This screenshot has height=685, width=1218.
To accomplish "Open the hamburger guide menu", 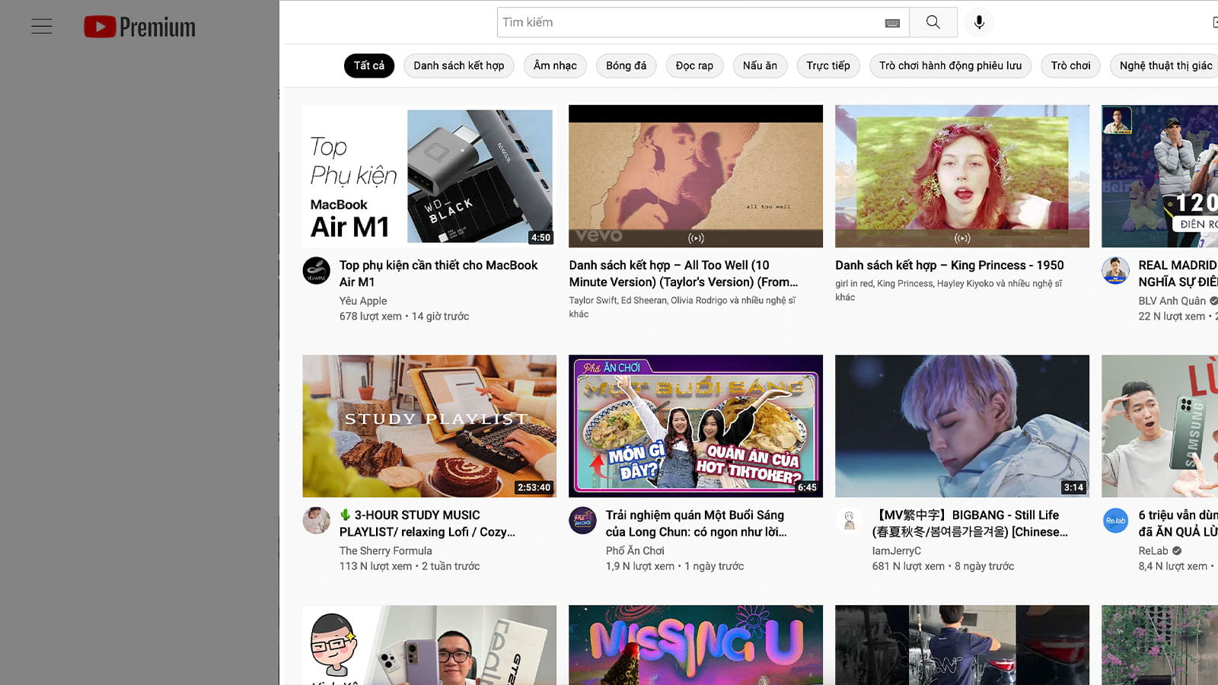I will (42, 27).
